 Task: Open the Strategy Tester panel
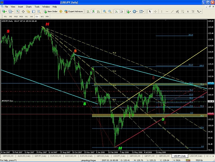39,11
